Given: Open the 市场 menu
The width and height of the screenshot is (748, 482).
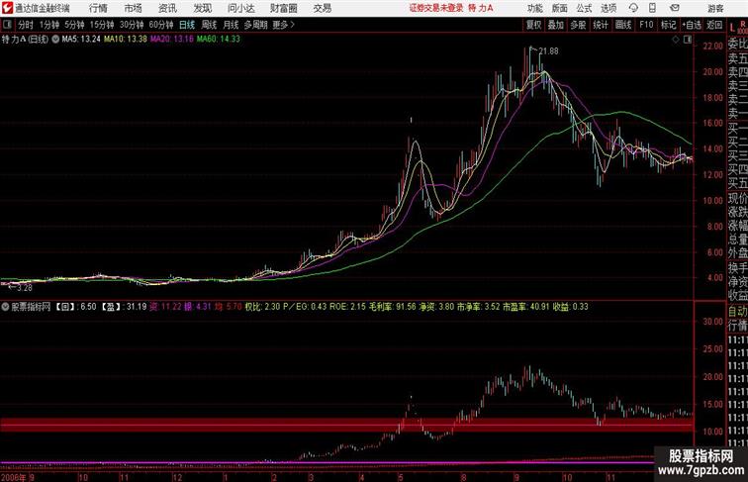Looking at the screenshot, I should pyautogui.click(x=134, y=8).
